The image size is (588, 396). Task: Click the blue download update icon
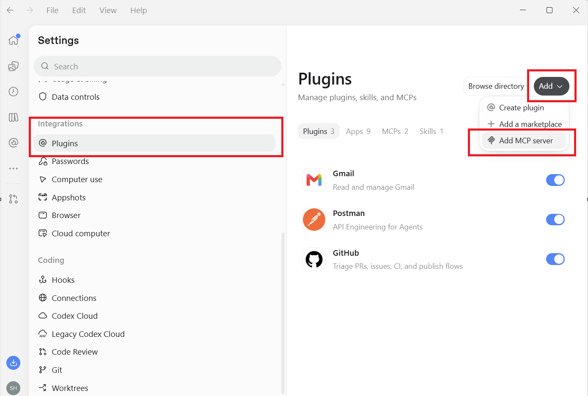click(14, 363)
